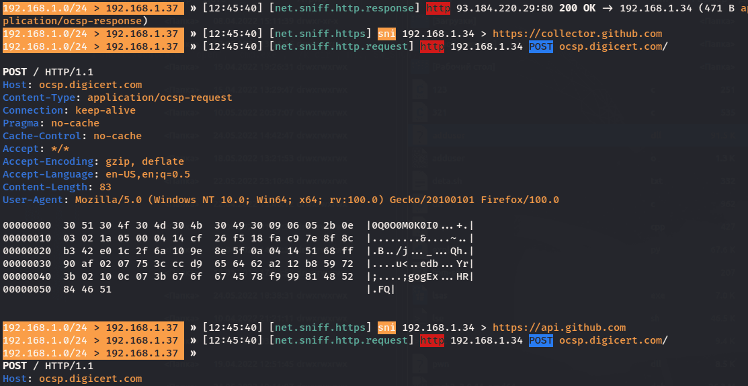Click the sni badge on the api.github.com line
748x386 pixels.
pyautogui.click(x=386, y=327)
